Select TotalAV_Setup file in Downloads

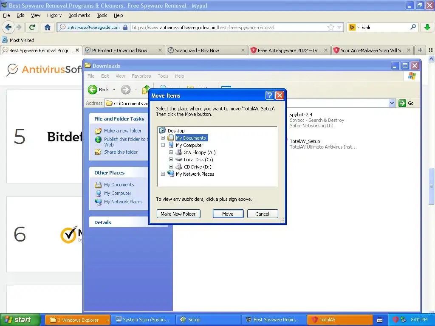[x=305, y=141]
